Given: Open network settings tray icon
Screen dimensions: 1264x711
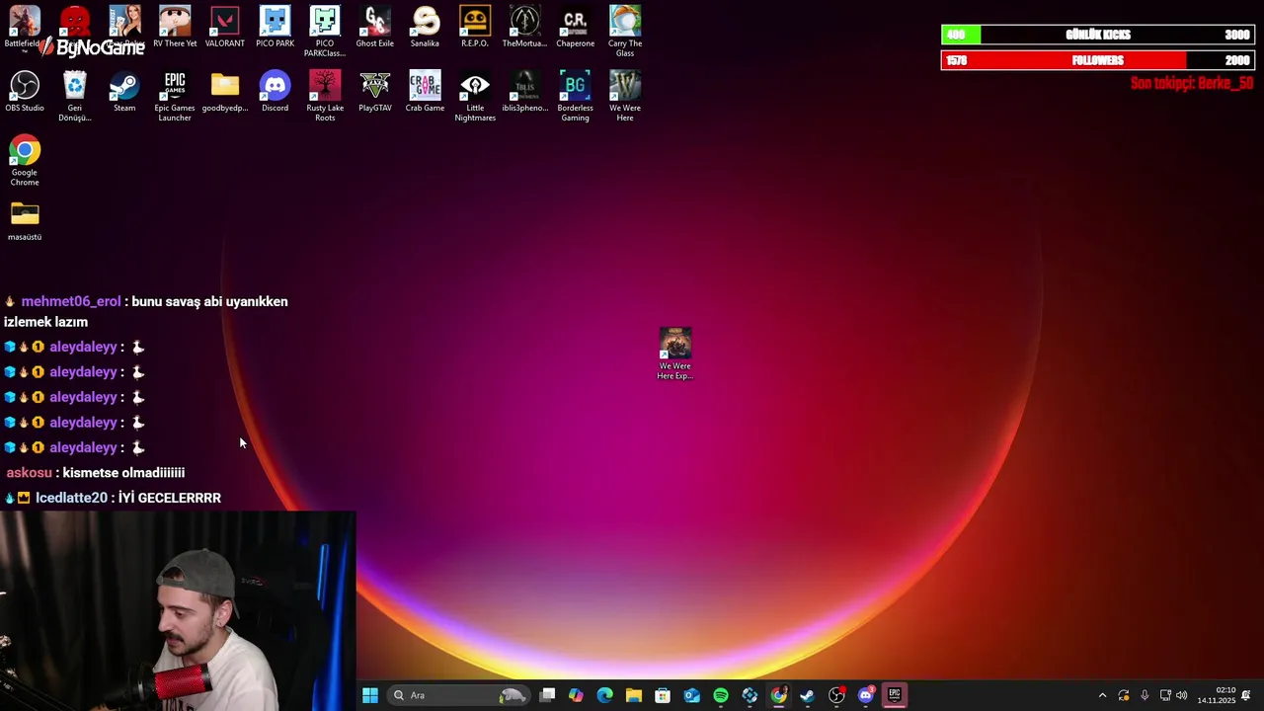Looking at the screenshot, I should [1165, 695].
